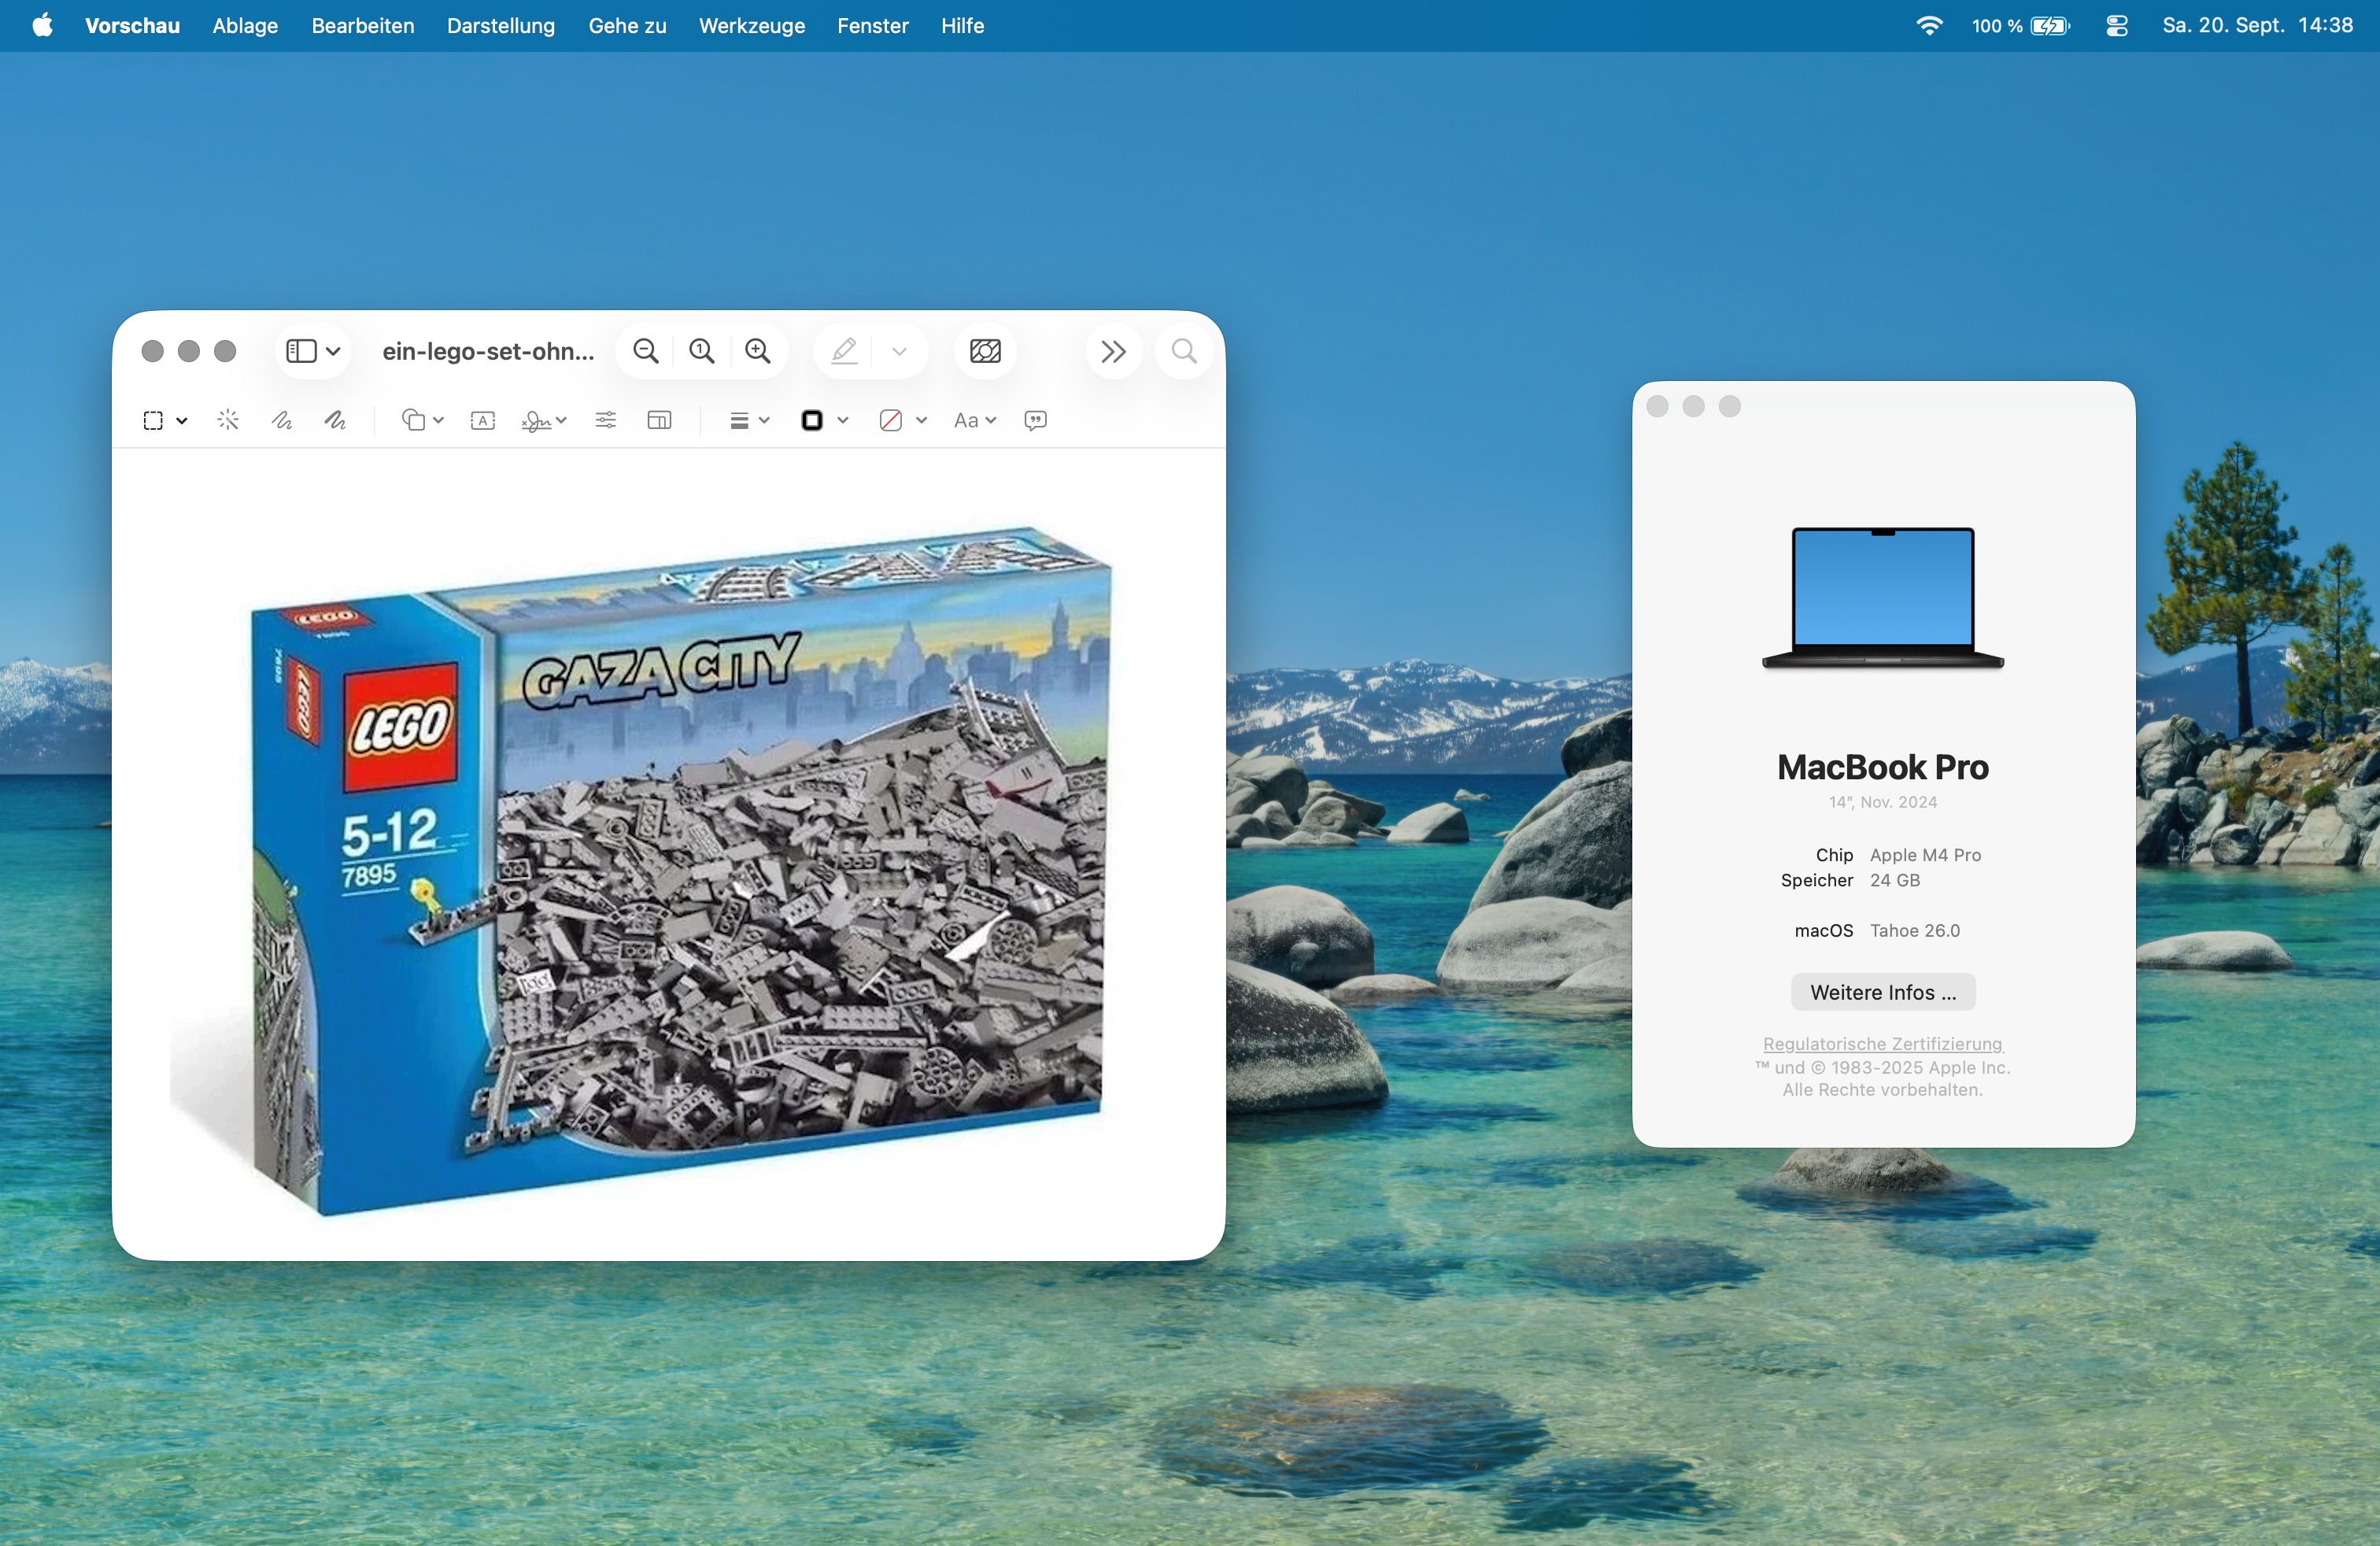Open the Regulatorische Zertifizierung link
The width and height of the screenshot is (2380, 1546).
[x=1882, y=1043]
